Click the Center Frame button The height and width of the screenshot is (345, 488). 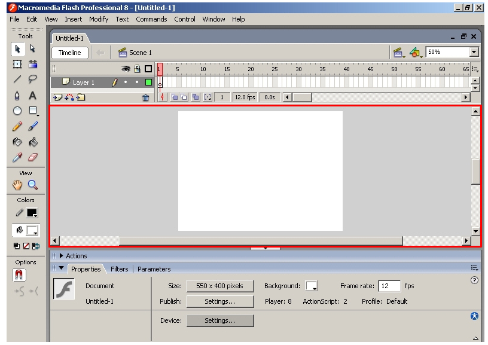[x=162, y=97]
